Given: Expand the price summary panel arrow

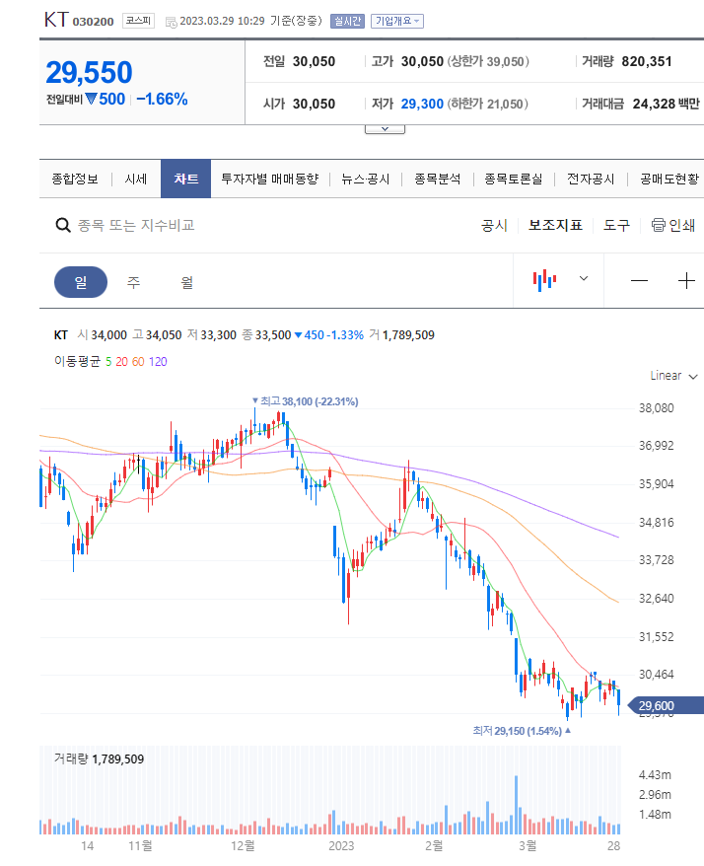Looking at the screenshot, I should pos(385,129).
